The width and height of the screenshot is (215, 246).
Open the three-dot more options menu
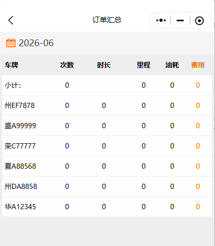click(161, 20)
